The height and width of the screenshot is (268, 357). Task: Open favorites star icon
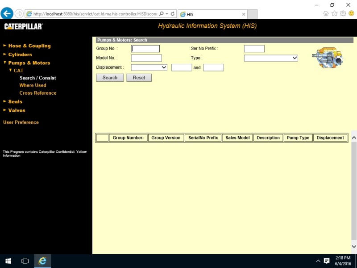coord(335,13)
